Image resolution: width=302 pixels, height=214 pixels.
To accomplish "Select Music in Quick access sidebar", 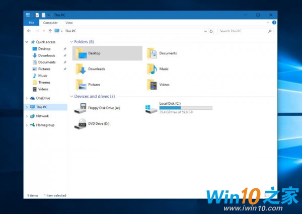I will click(43, 76).
